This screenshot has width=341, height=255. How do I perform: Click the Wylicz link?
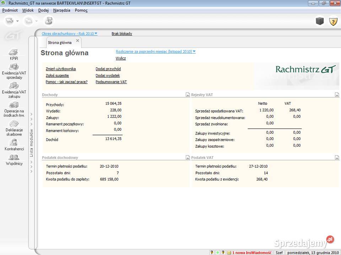(121, 58)
